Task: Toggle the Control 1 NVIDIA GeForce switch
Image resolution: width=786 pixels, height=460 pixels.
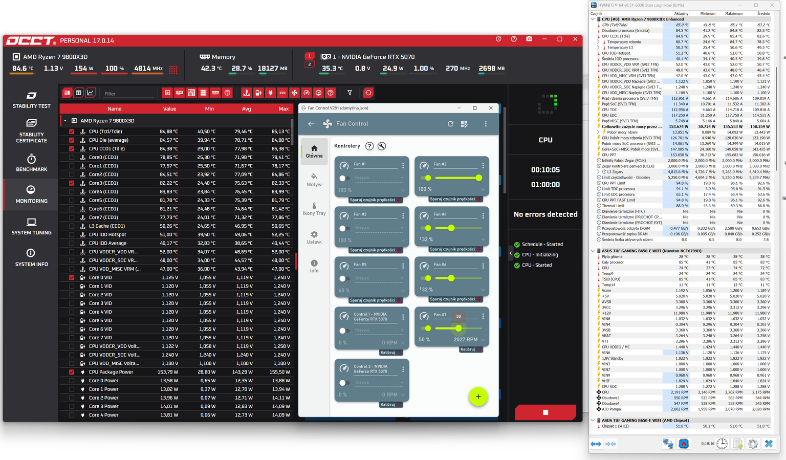Action: (344, 331)
